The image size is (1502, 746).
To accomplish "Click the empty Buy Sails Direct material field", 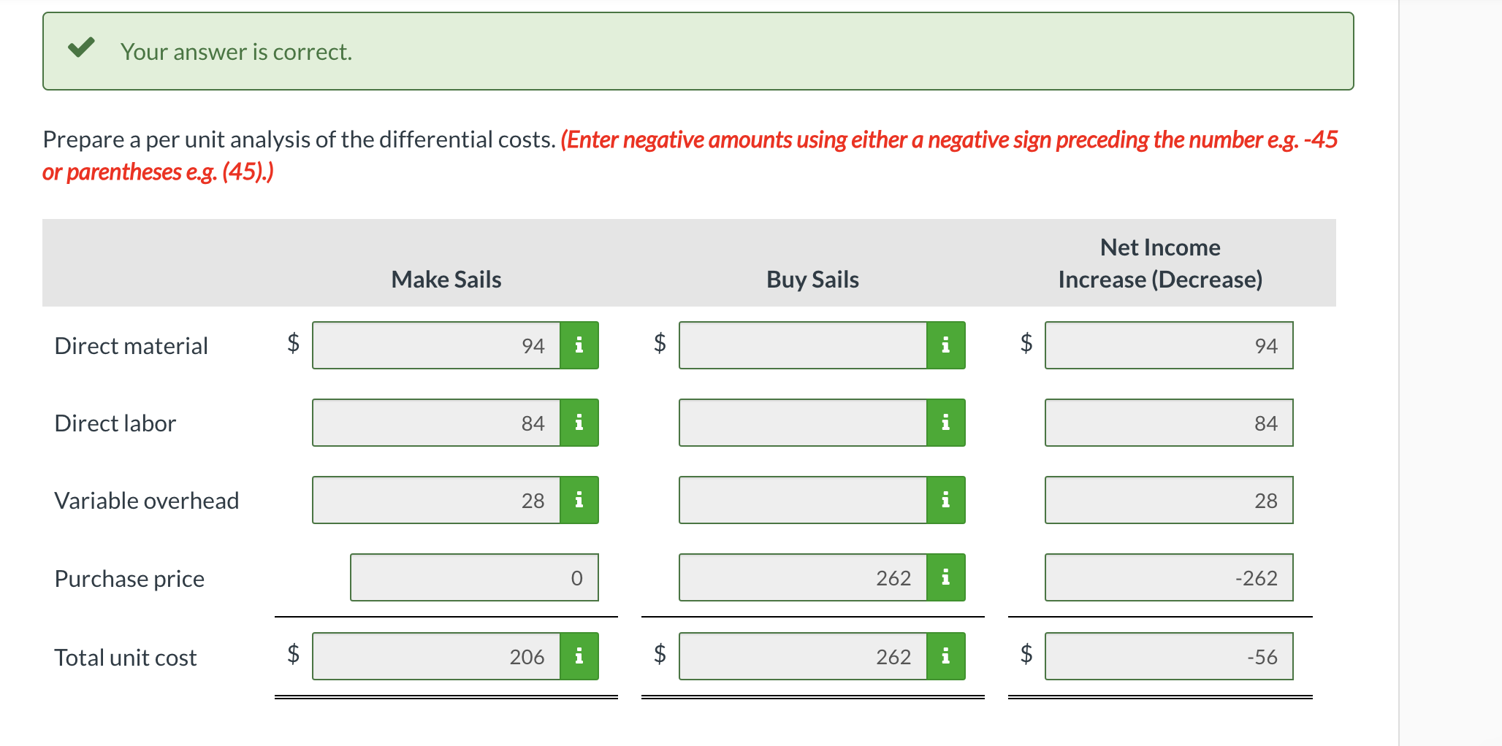I will [x=804, y=345].
